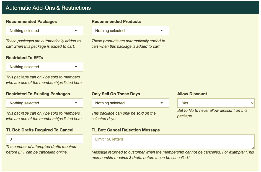Click the 'Set to No to never allow discount' help text
The image size is (261, 172).
click(x=212, y=113)
